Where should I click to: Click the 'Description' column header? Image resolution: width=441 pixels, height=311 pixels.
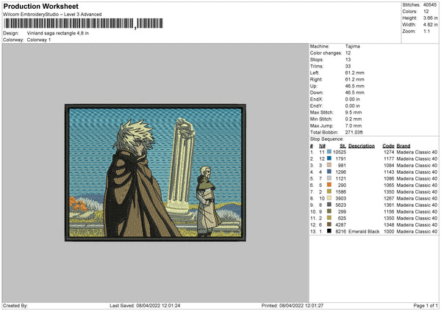point(362,146)
